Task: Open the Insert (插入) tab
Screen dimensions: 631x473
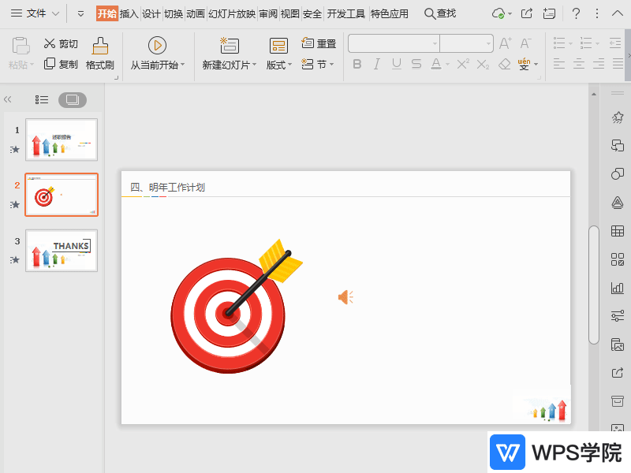Action: (x=129, y=13)
